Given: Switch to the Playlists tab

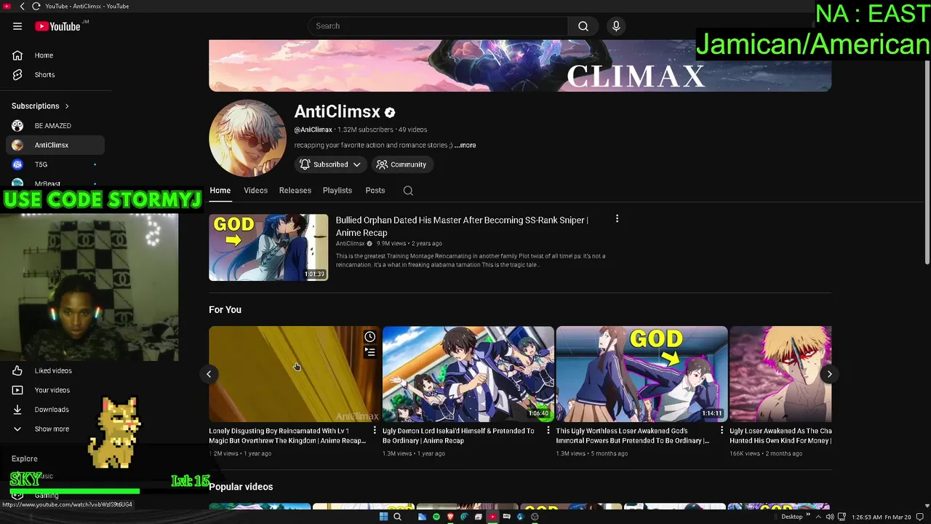Looking at the screenshot, I should [x=337, y=191].
